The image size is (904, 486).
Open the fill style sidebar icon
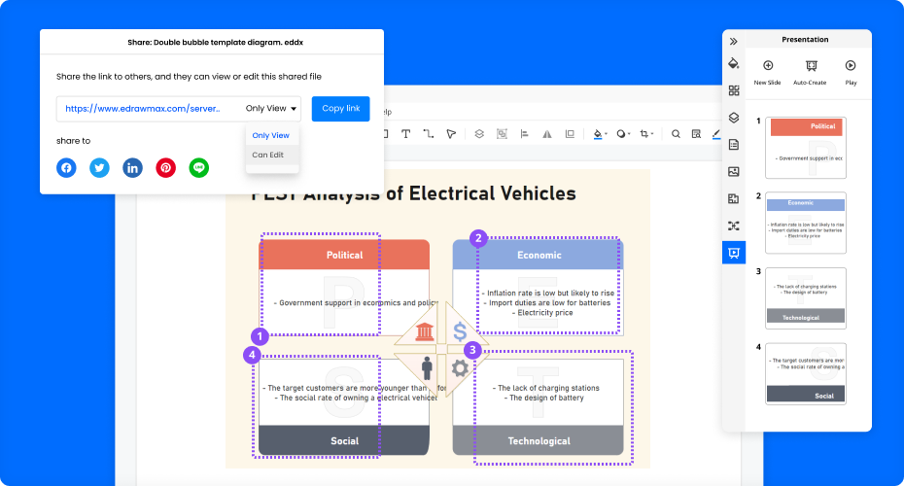(x=734, y=63)
